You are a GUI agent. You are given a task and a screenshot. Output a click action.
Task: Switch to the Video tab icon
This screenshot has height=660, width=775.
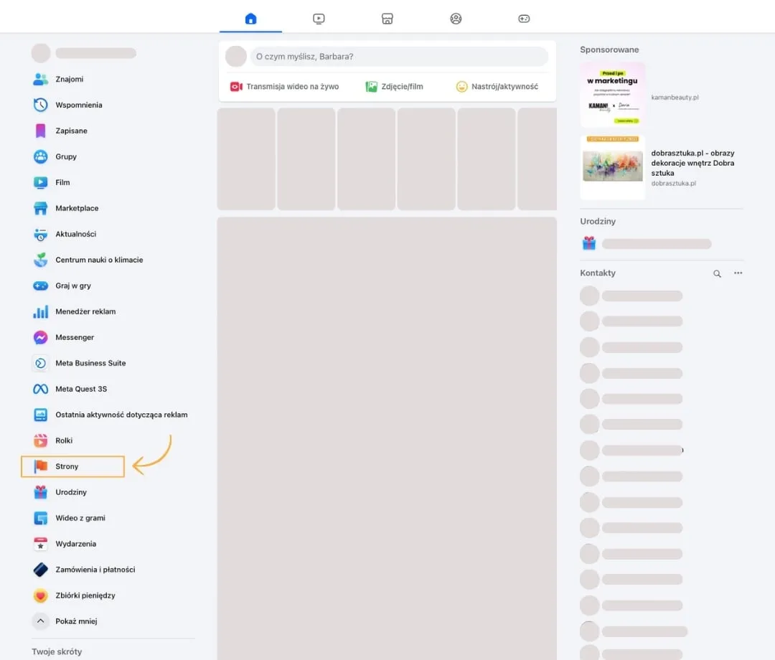pos(319,19)
